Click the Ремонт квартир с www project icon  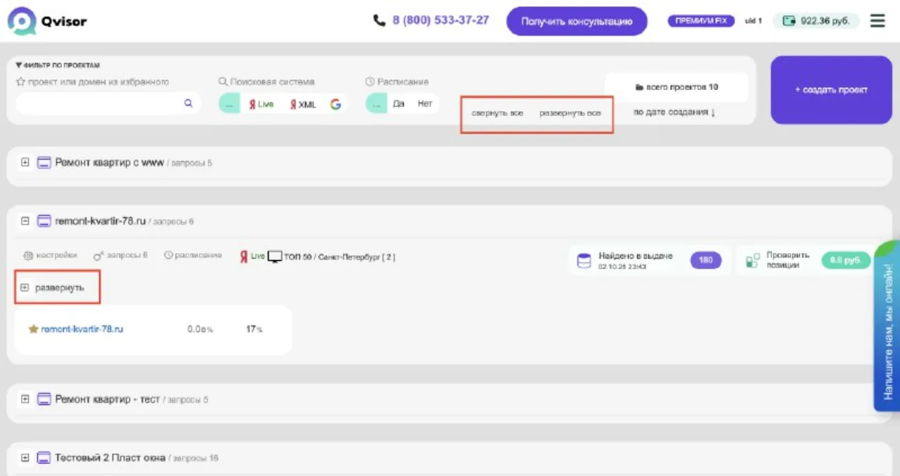pos(44,162)
